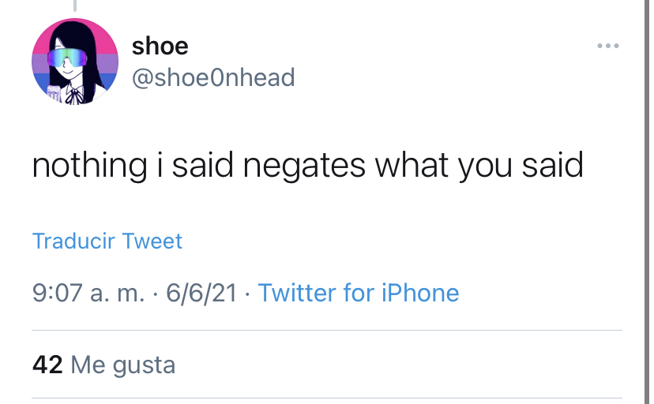
Task: Click the display name "shoe"
Action: point(160,46)
